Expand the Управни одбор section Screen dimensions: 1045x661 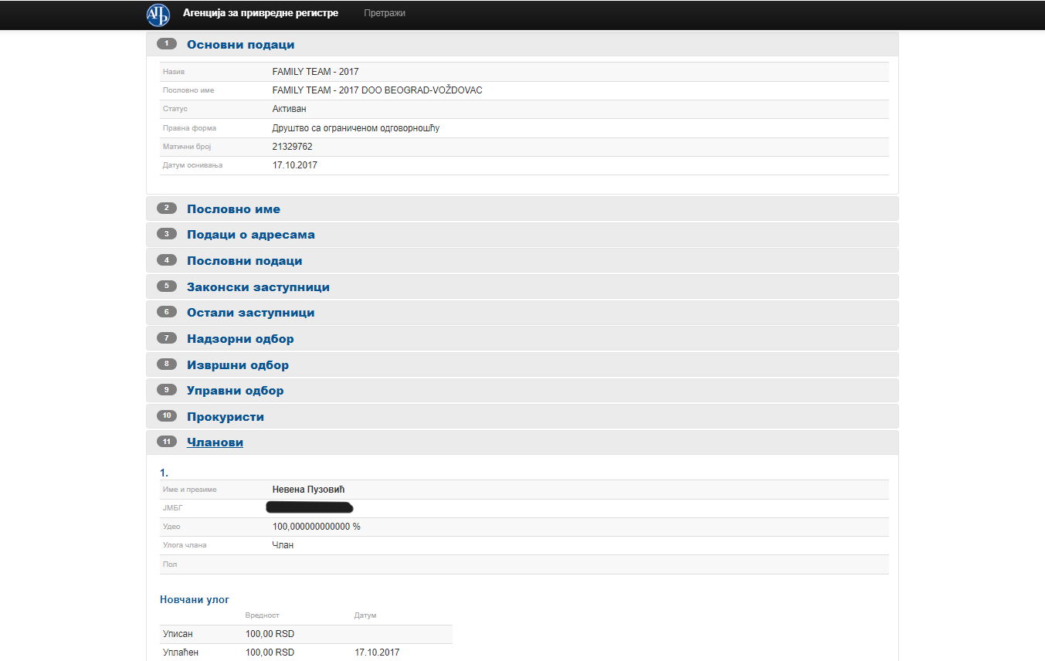(x=235, y=391)
